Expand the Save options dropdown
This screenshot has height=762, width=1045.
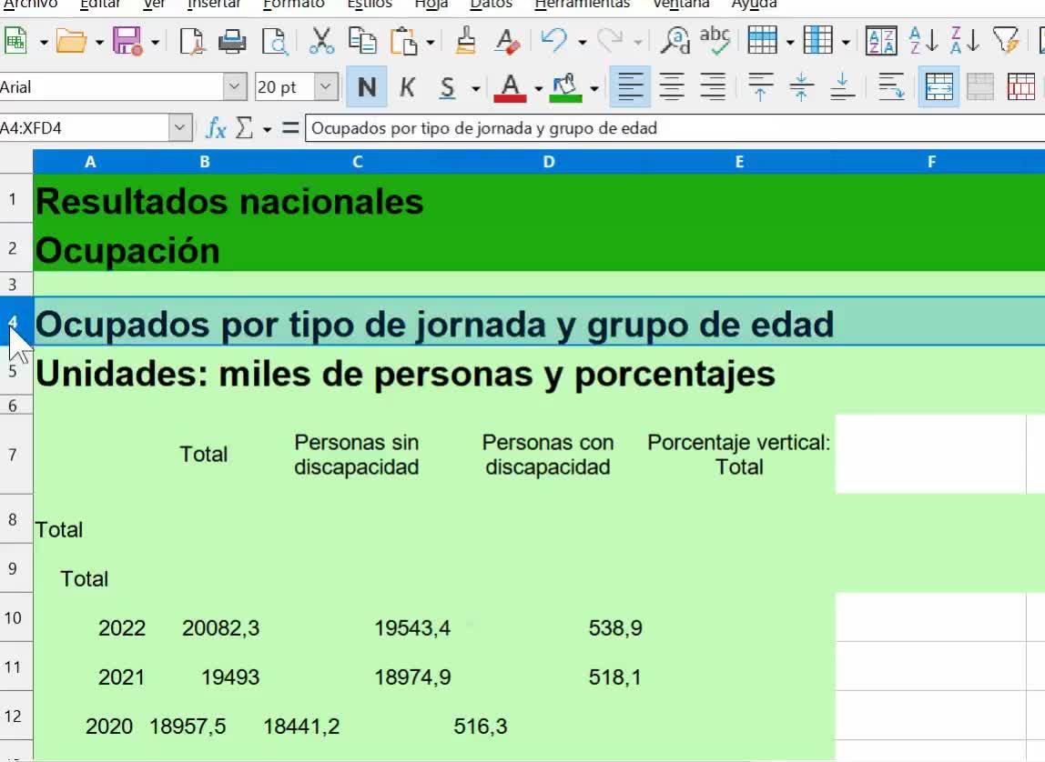[x=155, y=43]
